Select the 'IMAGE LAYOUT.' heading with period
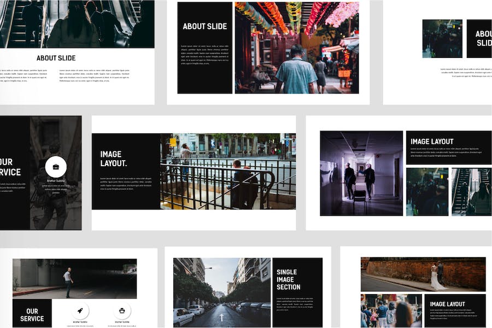This screenshot has width=492, height=328. (x=114, y=159)
